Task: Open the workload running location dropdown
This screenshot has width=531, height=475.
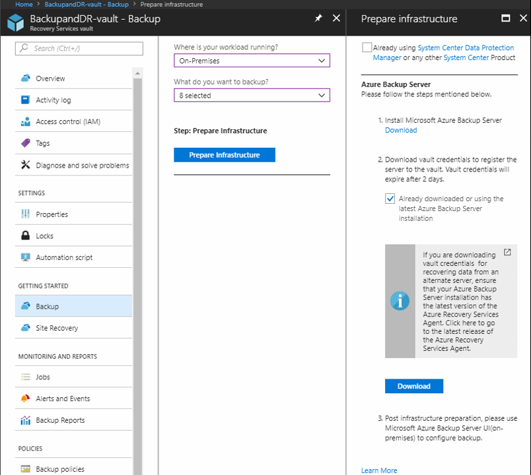Action: [x=252, y=60]
